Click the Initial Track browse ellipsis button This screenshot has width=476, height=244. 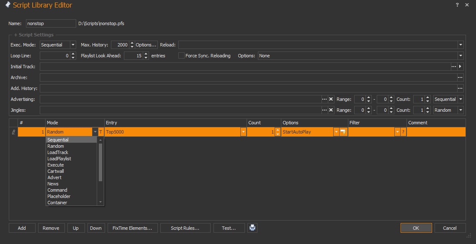click(x=453, y=67)
